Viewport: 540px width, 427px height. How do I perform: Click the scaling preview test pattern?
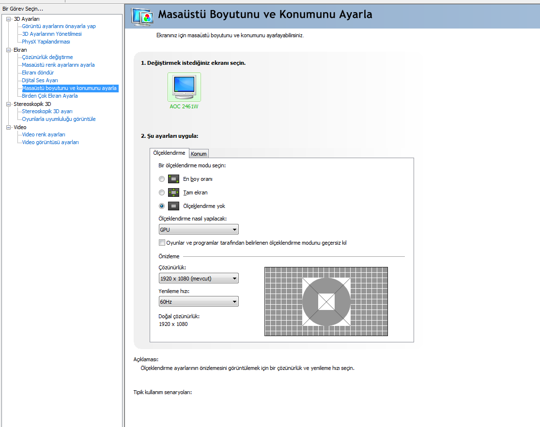(x=326, y=302)
